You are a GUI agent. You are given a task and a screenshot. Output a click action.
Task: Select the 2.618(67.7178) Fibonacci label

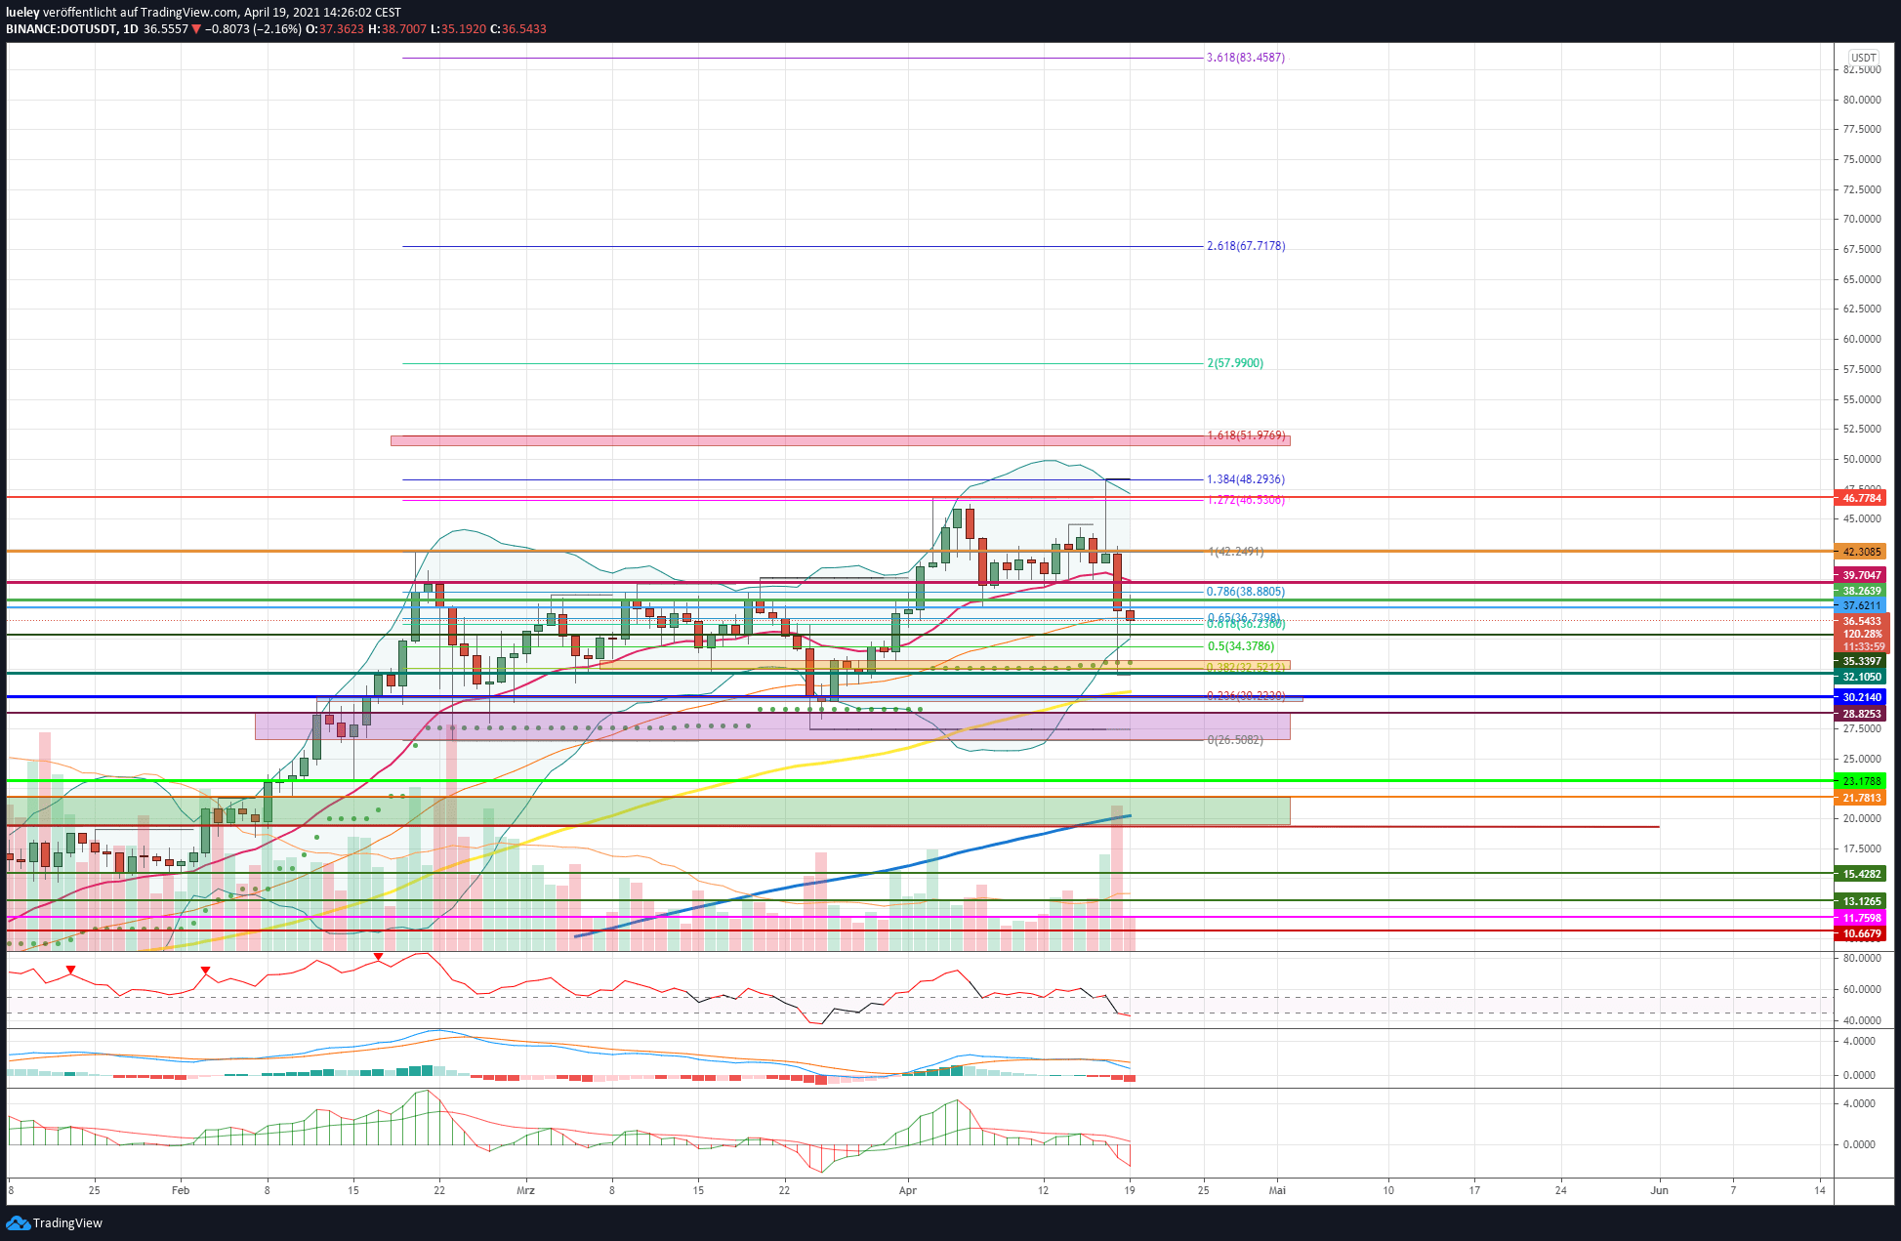[x=1246, y=246]
